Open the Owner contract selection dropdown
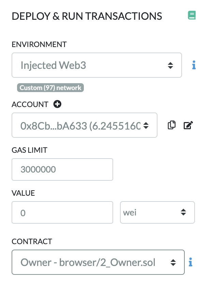Viewport: 212px width, 283px height. point(98,262)
